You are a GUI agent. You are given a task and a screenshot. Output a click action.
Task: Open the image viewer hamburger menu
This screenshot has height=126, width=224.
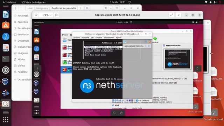(x=178, y=15)
